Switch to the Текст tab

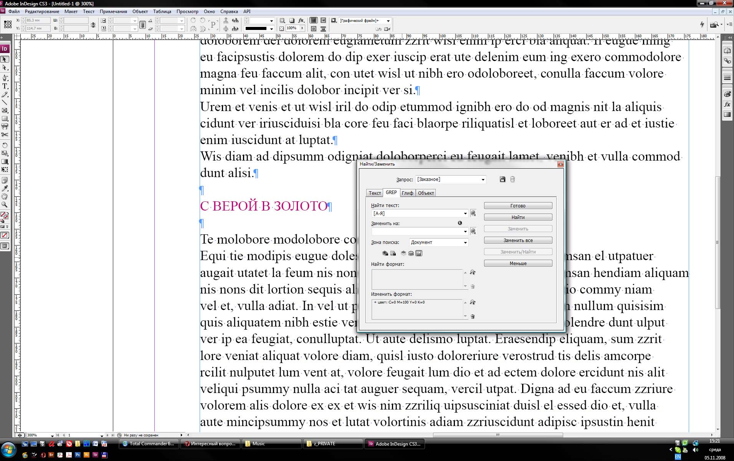pos(375,193)
